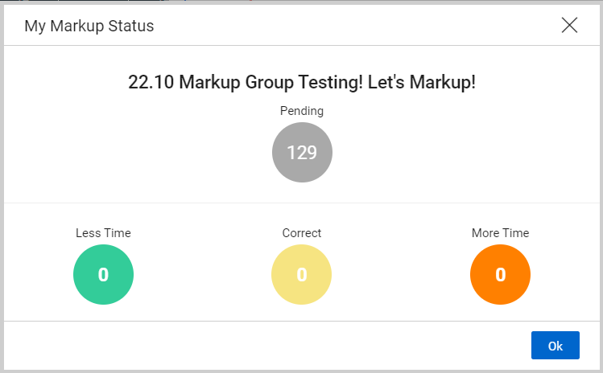Click the Group Testing! words in the heading
This screenshot has height=373, width=603.
(304, 82)
